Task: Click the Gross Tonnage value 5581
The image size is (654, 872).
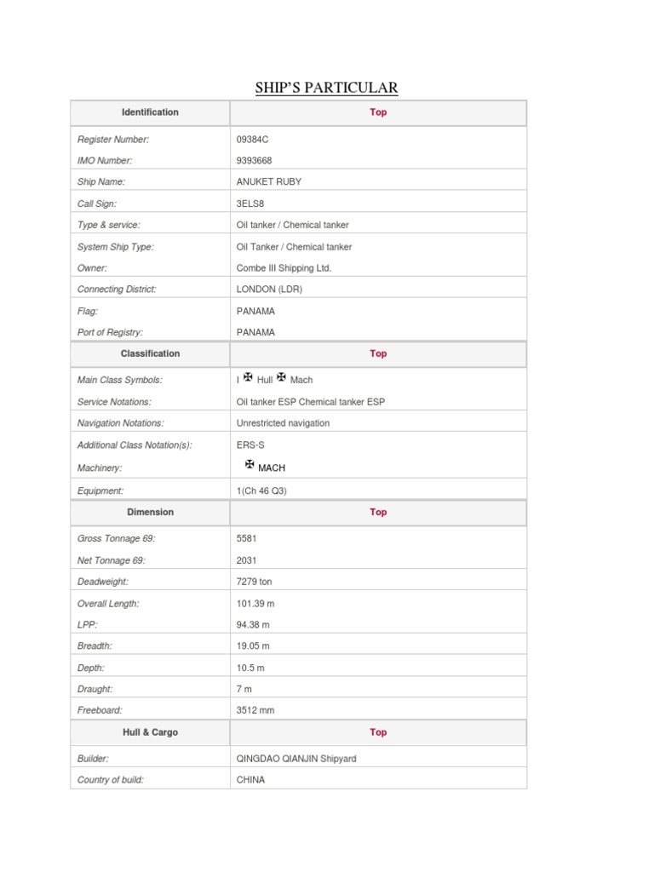Action: [x=246, y=538]
